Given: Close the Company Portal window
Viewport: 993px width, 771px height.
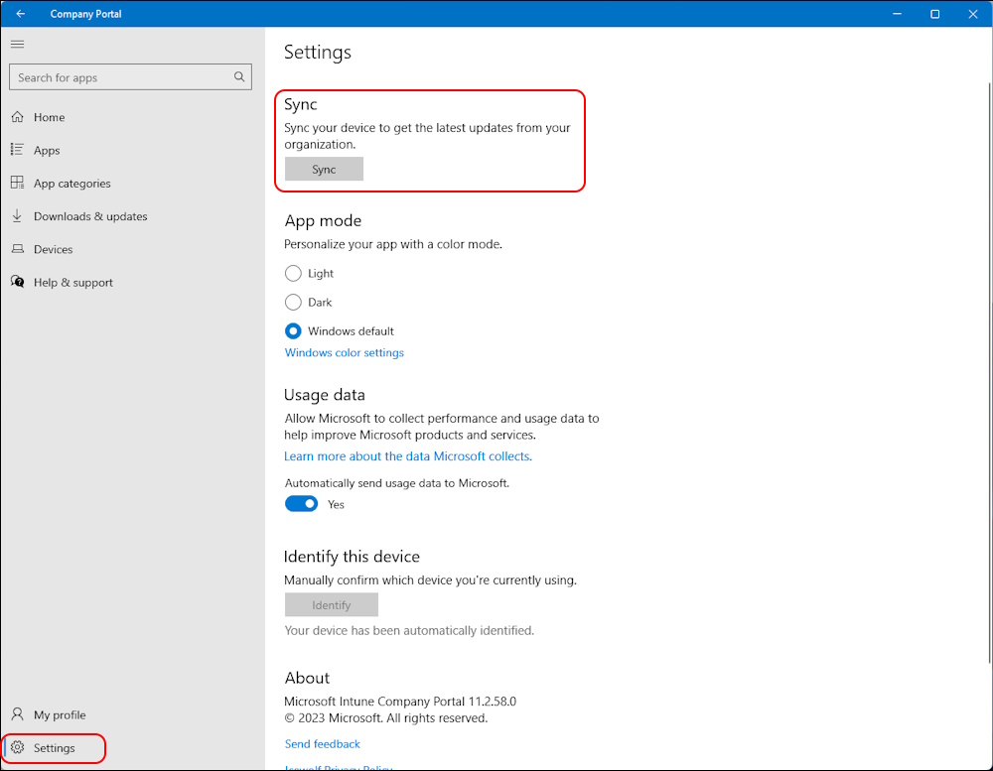Looking at the screenshot, I should 973,13.
